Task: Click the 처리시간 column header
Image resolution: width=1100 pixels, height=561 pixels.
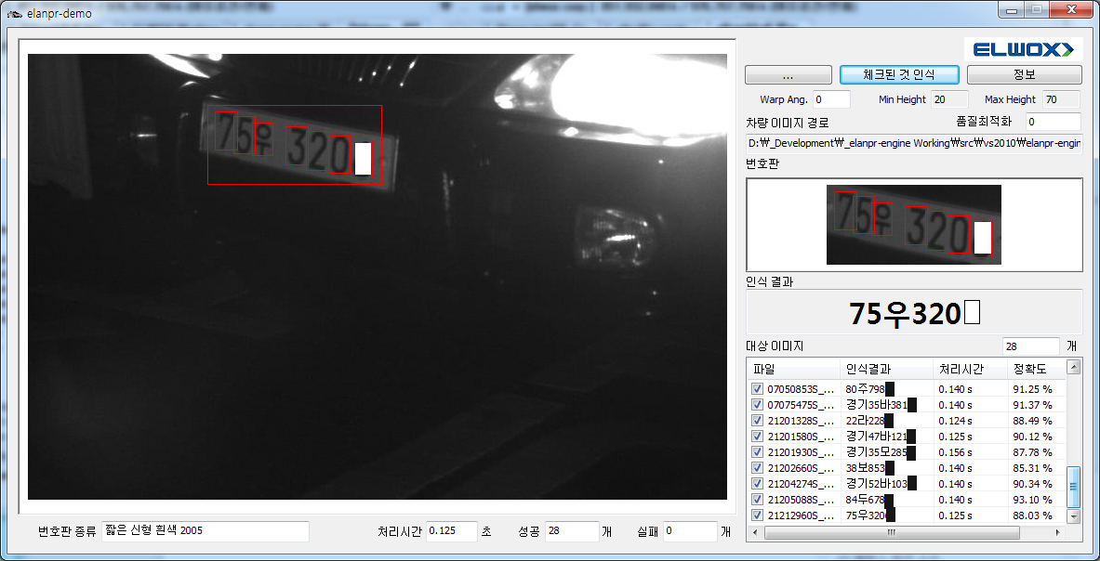Action: click(x=970, y=369)
